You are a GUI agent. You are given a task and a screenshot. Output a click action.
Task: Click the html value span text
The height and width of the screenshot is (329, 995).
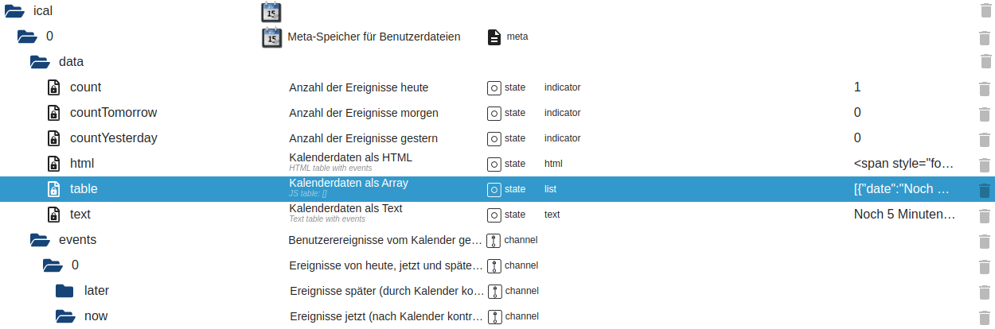pyautogui.click(x=903, y=164)
